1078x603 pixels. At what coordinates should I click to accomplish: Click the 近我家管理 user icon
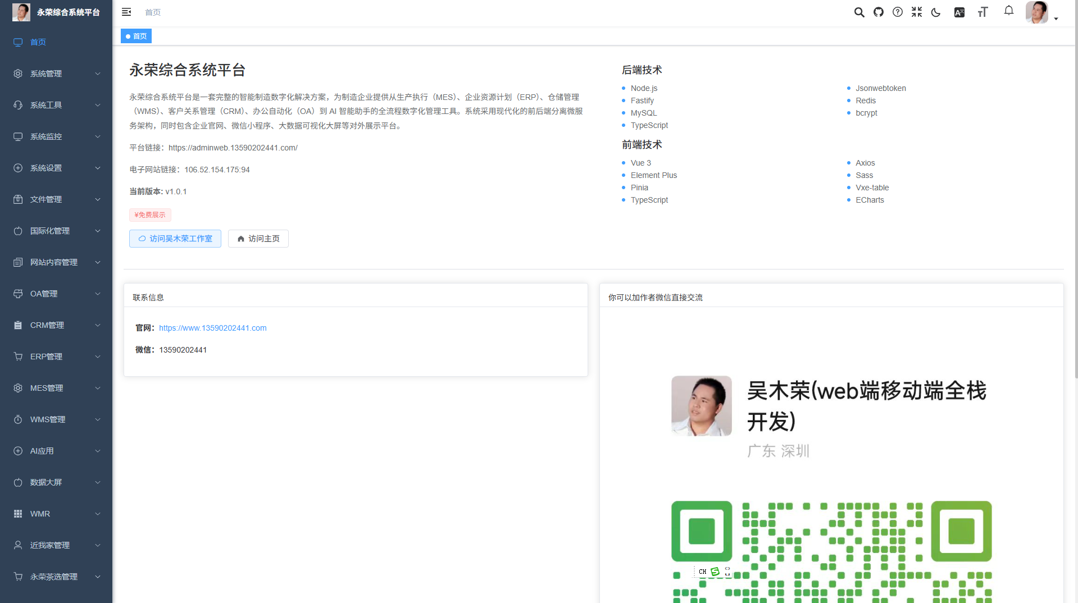point(18,545)
